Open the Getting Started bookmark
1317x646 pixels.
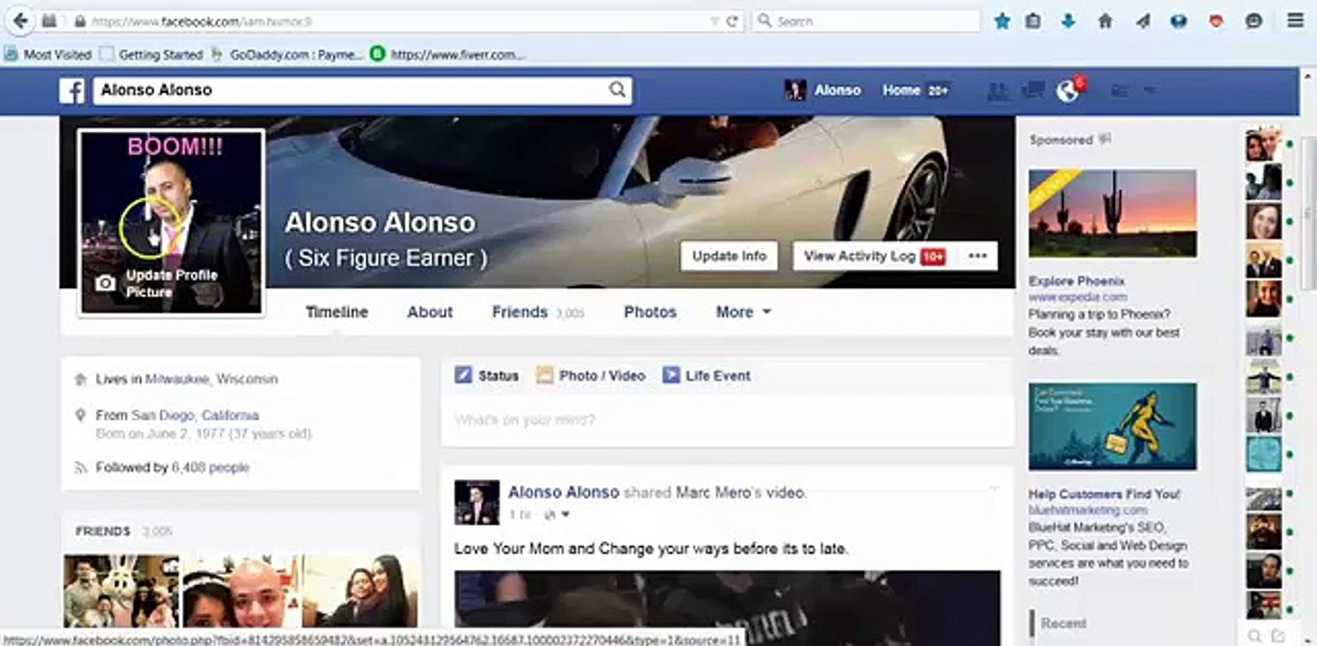coord(152,54)
